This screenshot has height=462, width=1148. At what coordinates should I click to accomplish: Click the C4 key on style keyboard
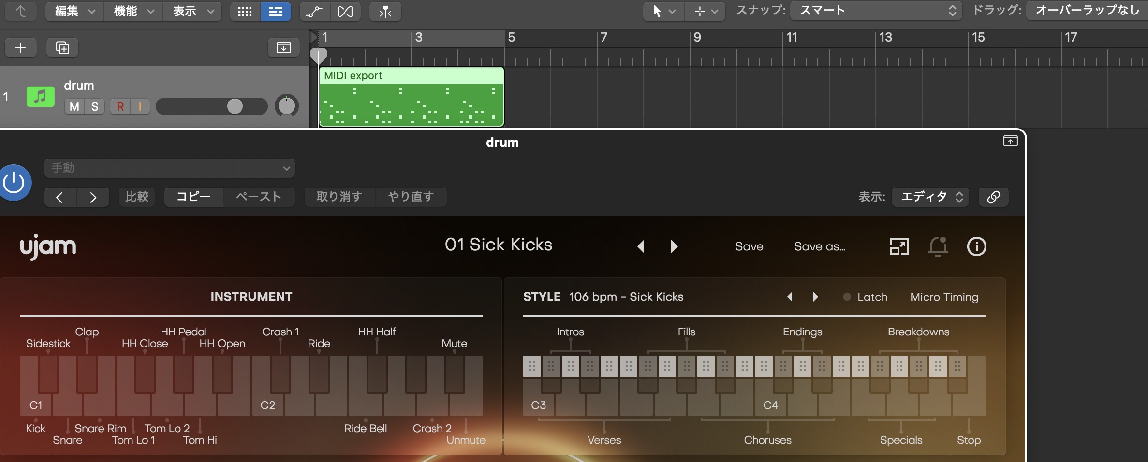(x=770, y=405)
